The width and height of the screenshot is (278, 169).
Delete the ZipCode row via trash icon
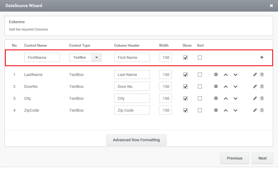(x=262, y=110)
